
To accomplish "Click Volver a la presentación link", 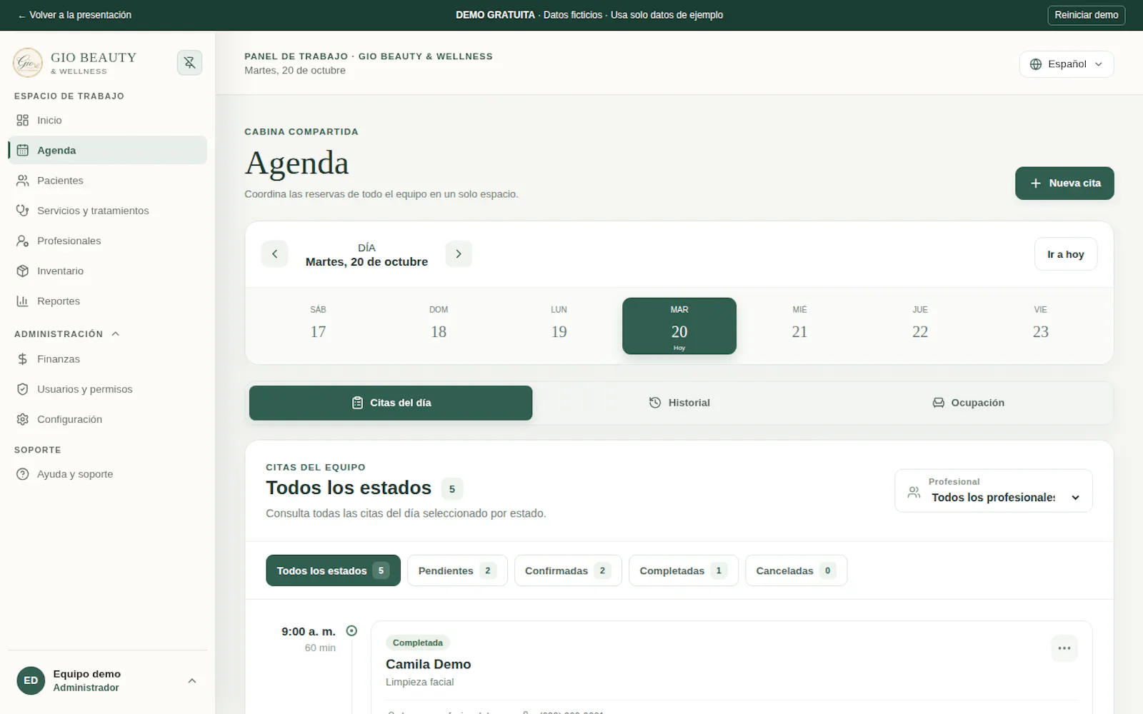I will coord(74,15).
